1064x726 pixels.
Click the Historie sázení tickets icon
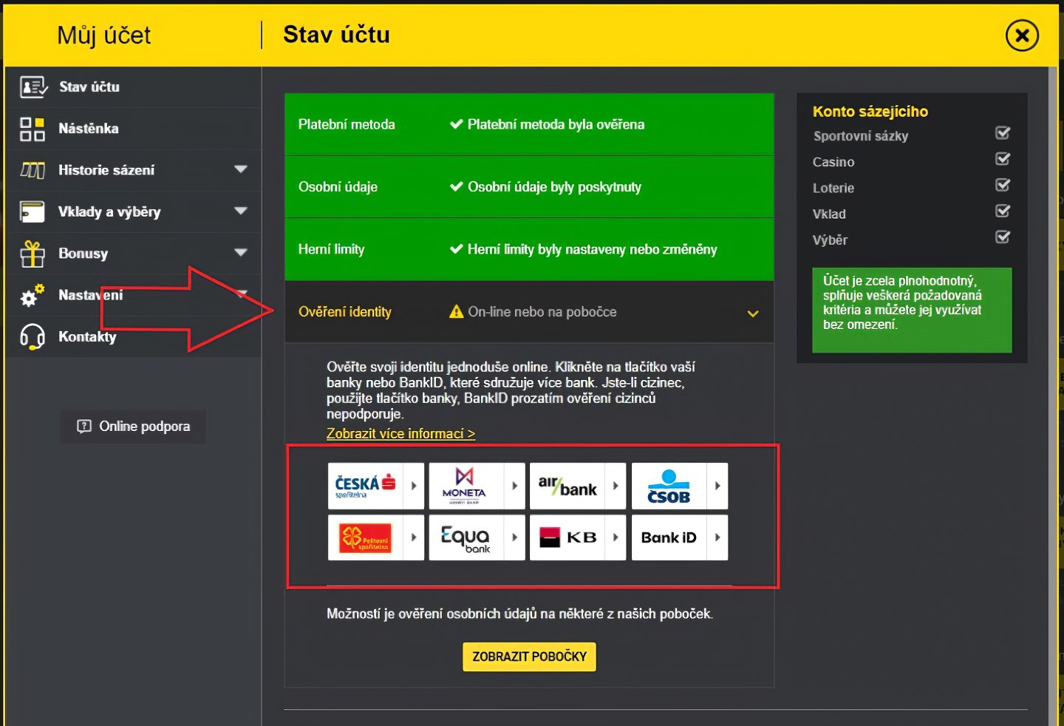click(x=33, y=170)
